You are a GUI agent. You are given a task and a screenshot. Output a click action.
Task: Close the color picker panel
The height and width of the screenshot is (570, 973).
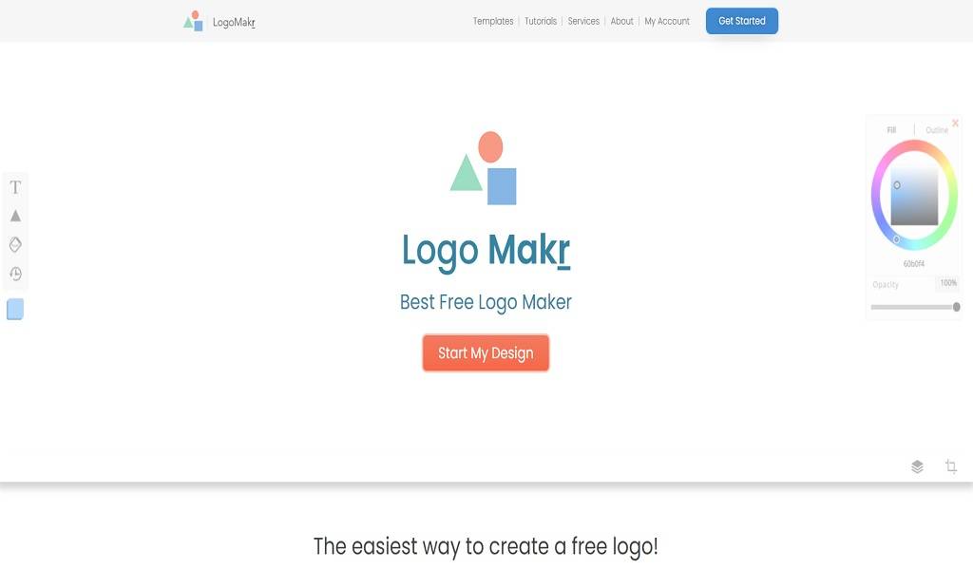tap(955, 123)
